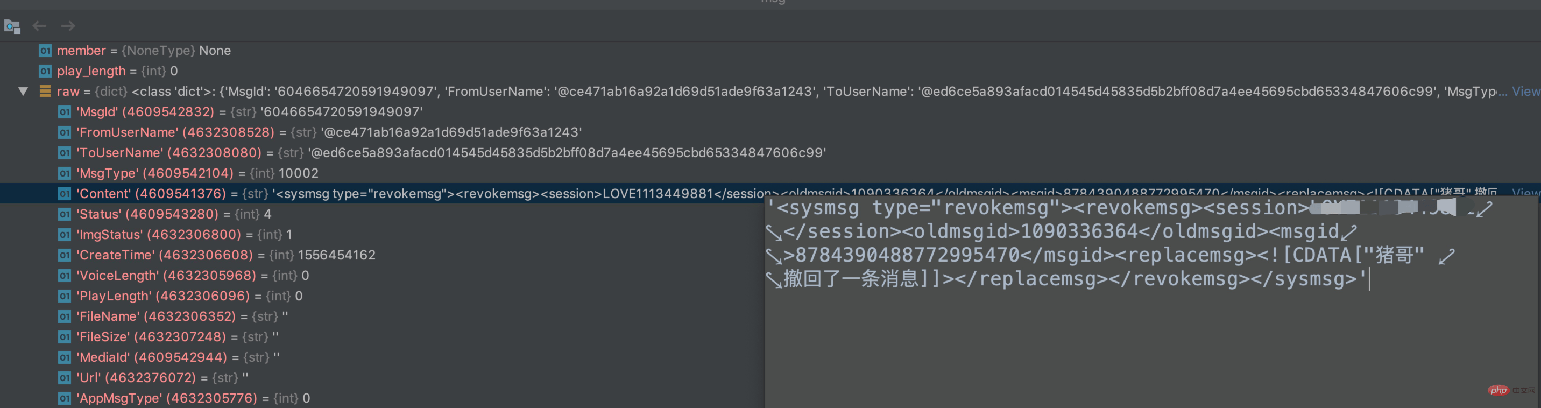1541x408 pixels.
Task: Select the 'Content' string row
Action: pyautogui.click(x=770, y=193)
